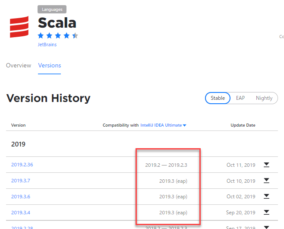Click the 2019.3 (eap) compatibility for 2019.3.7
Viewport: 284px width, 229px height.
(x=173, y=181)
